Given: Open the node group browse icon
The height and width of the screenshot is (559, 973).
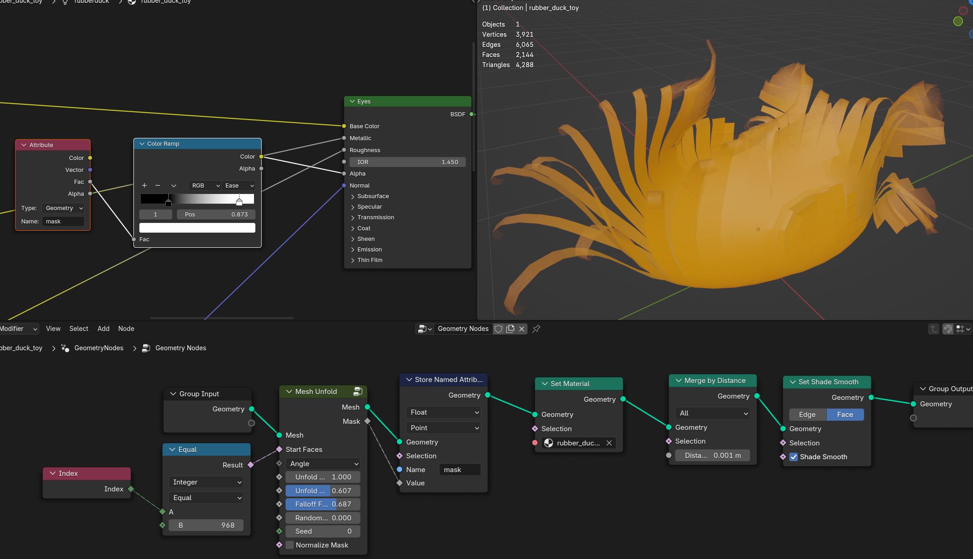Looking at the screenshot, I should [424, 329].
